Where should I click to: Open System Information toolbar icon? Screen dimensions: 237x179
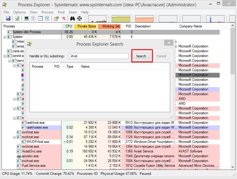coord(26,18)
